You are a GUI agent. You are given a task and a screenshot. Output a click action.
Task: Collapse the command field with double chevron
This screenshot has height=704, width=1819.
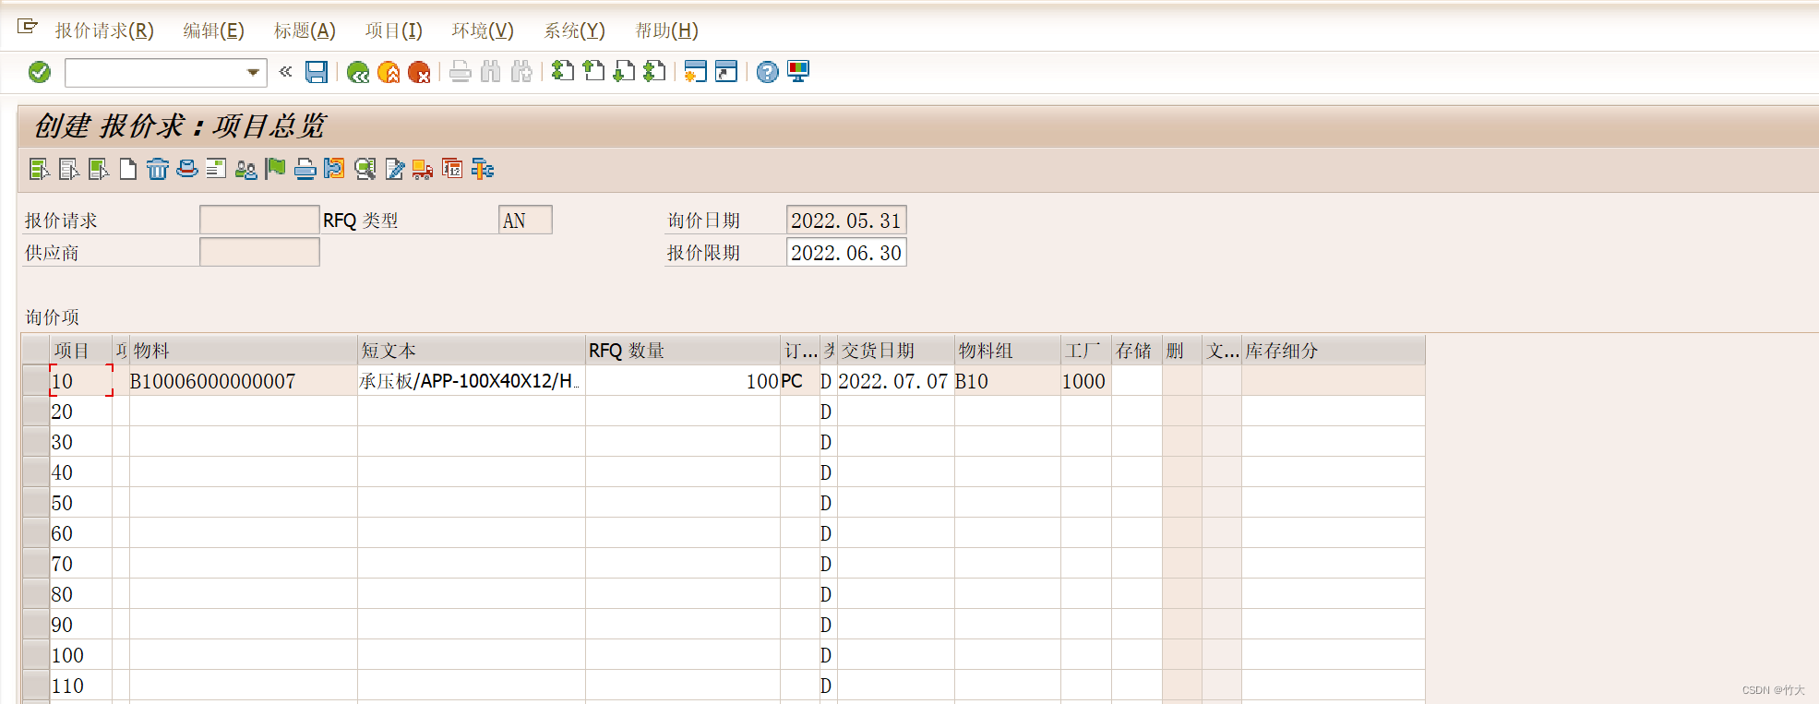tap(285, 71)
